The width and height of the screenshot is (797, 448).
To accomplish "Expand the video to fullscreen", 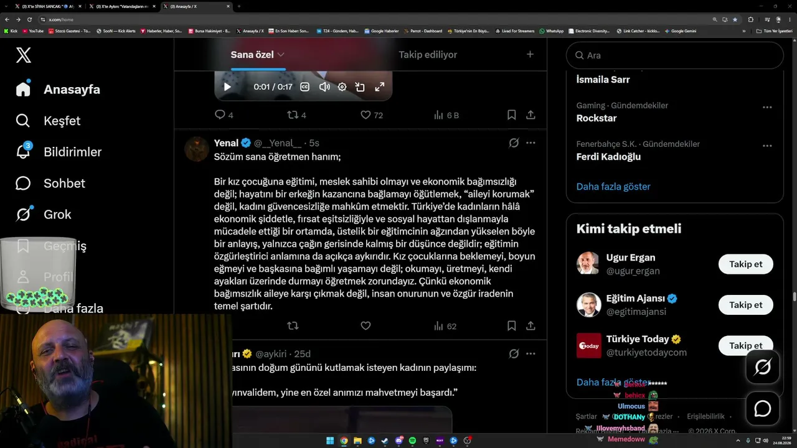I will pyautogui.click(x=379, y=87).
